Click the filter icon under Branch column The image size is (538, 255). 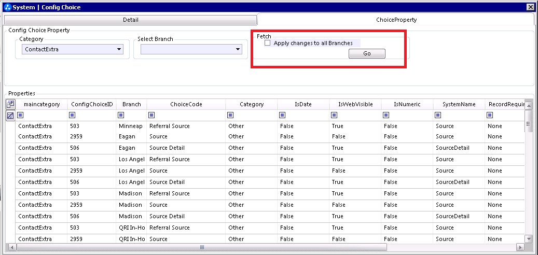(x=120, y=115)
